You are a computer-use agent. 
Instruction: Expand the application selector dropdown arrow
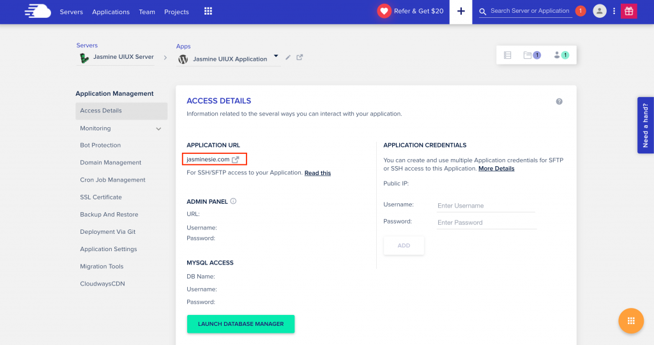click(x=276, y=56)
